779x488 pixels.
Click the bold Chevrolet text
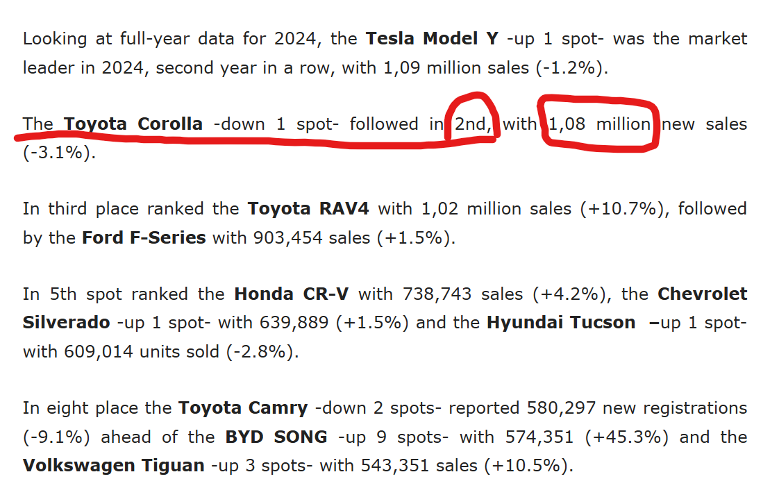(703, 294)
